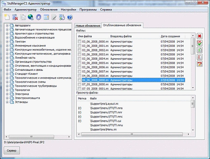Click the green OK checkmark icon
210x159 pixels.
coord(200,43)
